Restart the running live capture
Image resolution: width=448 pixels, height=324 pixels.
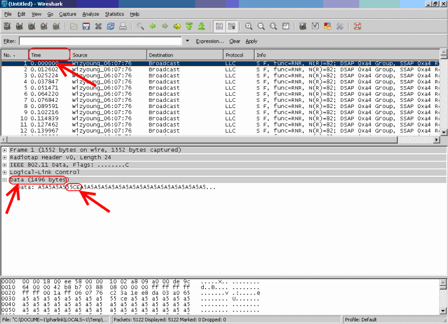point(57,26)
